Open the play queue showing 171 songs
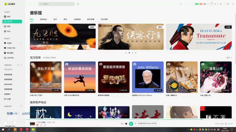The width and height of the screenshot is (236, 132). tap(230, 124)
